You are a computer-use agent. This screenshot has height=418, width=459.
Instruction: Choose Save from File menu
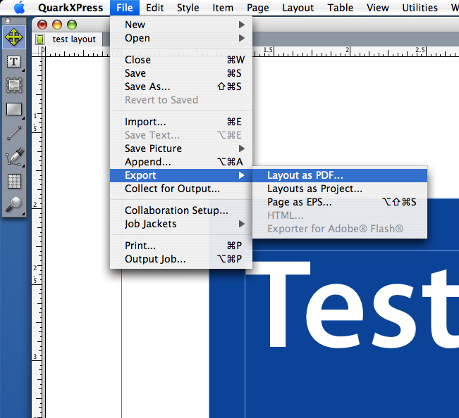click(x=181, y=73)
